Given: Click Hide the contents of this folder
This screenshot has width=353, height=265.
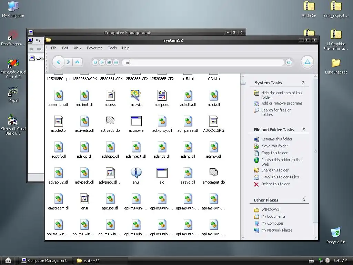Looking at the screenshot, I should pyautogui.click(x=281, y=95).
